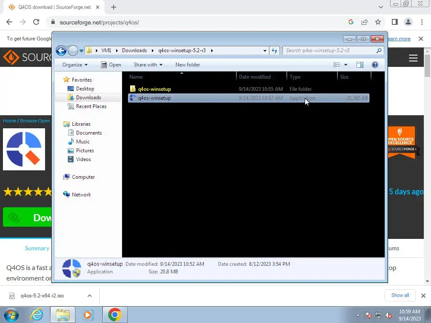Image resolution: width=431 pixels, height=323 pixels.
Task: Select the q4os-winsetup application file
Action: (248, 98)
